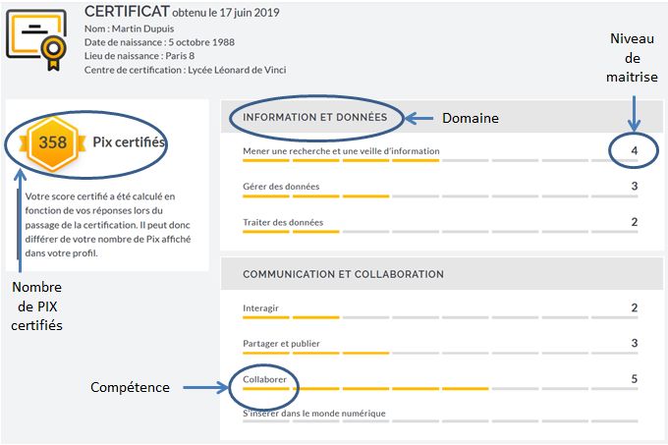Select 'Mener une recherche et une veille d'information'

[341, 151]
